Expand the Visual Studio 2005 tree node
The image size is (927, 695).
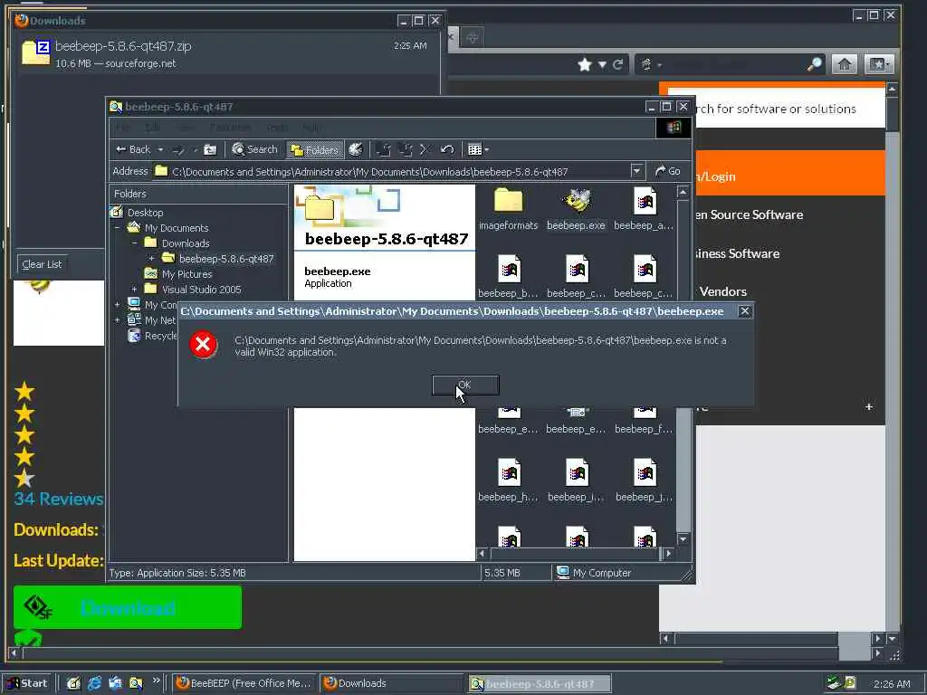pos(134,290)
